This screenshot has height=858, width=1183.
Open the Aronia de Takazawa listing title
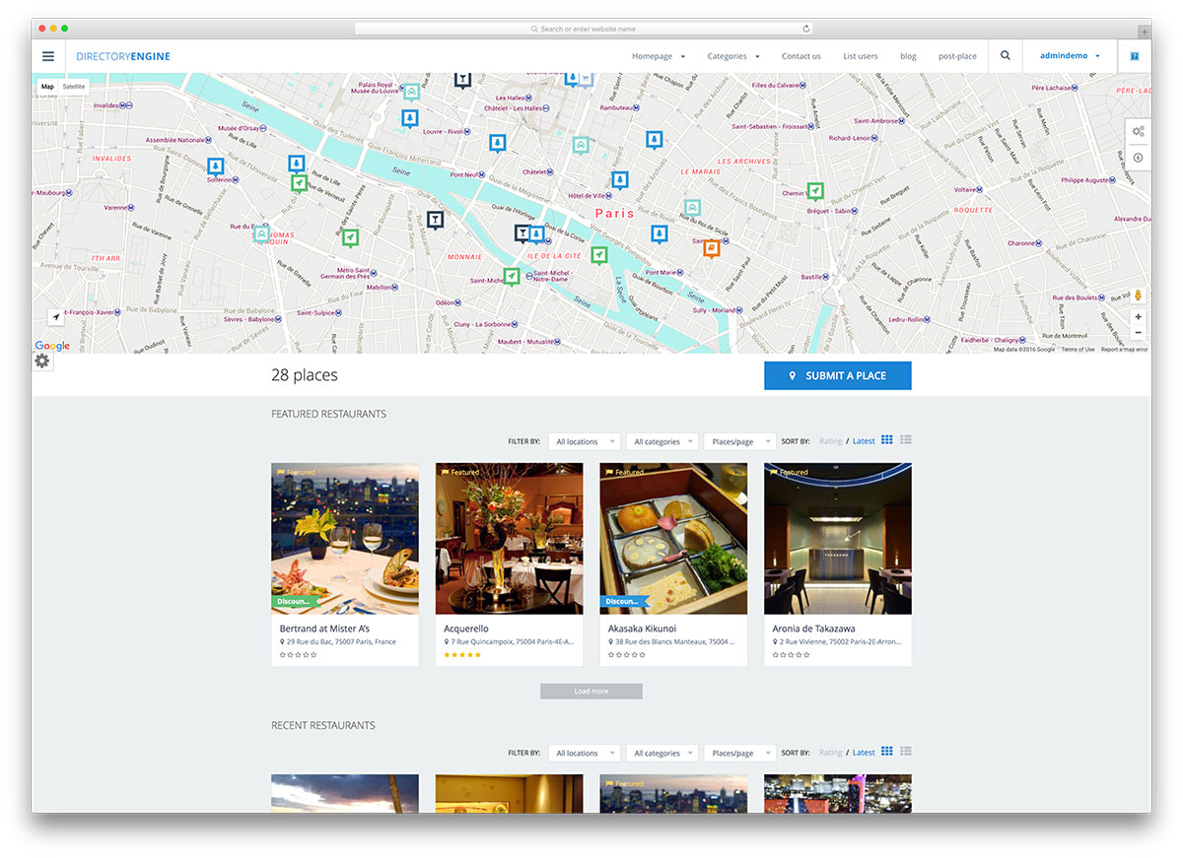tap(813, 628)
